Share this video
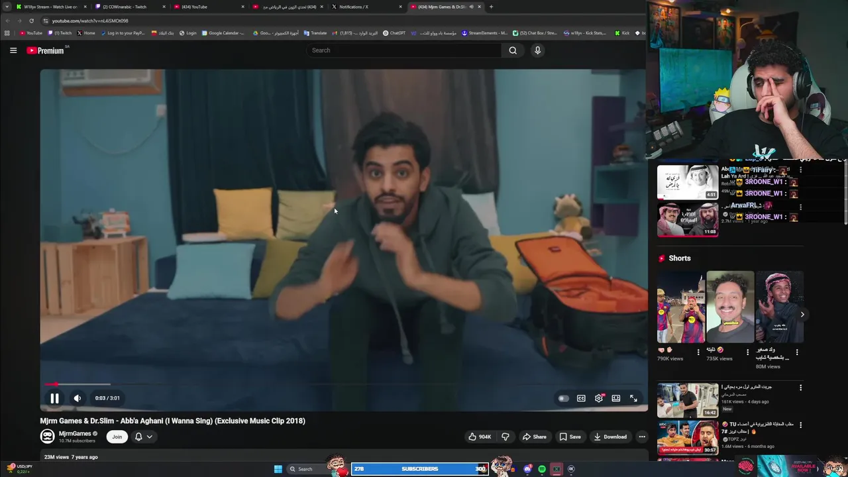Viewport: 848px width, 477px height. [x=534, y=437]
